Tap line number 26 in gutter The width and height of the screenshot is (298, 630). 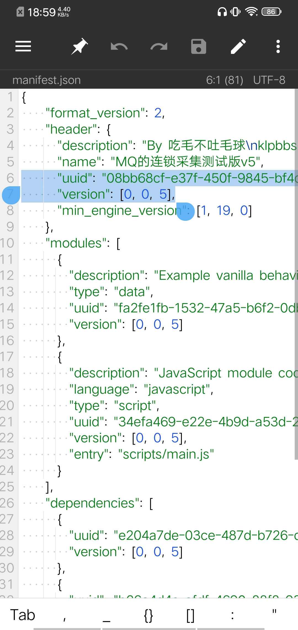click(7, 503)
